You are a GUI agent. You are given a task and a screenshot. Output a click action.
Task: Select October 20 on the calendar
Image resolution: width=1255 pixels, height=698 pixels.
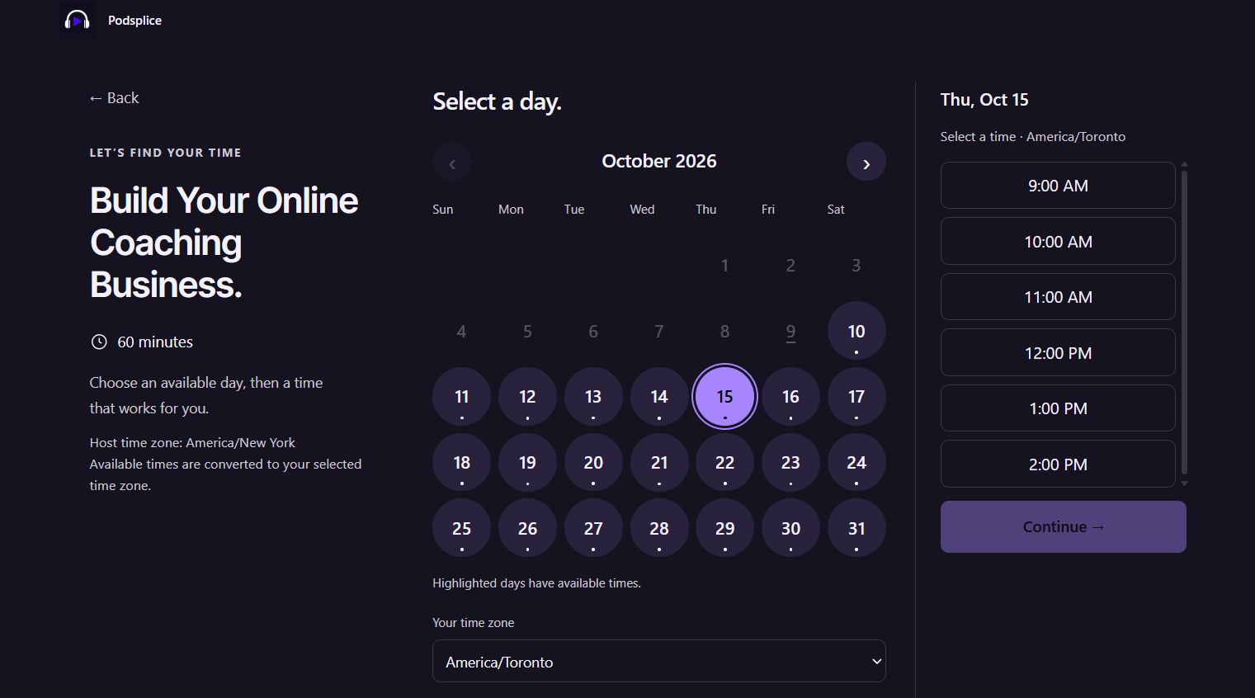[593, 462]
